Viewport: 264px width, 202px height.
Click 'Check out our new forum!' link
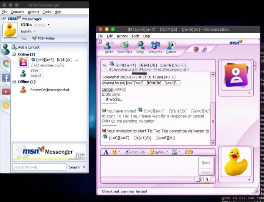point(124,191)
